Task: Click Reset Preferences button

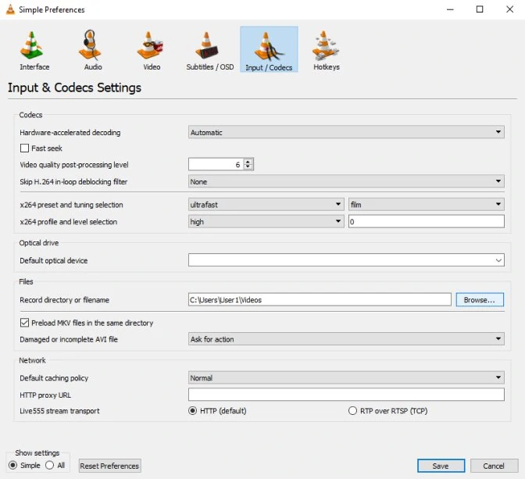Action: [x=109, y=466]
